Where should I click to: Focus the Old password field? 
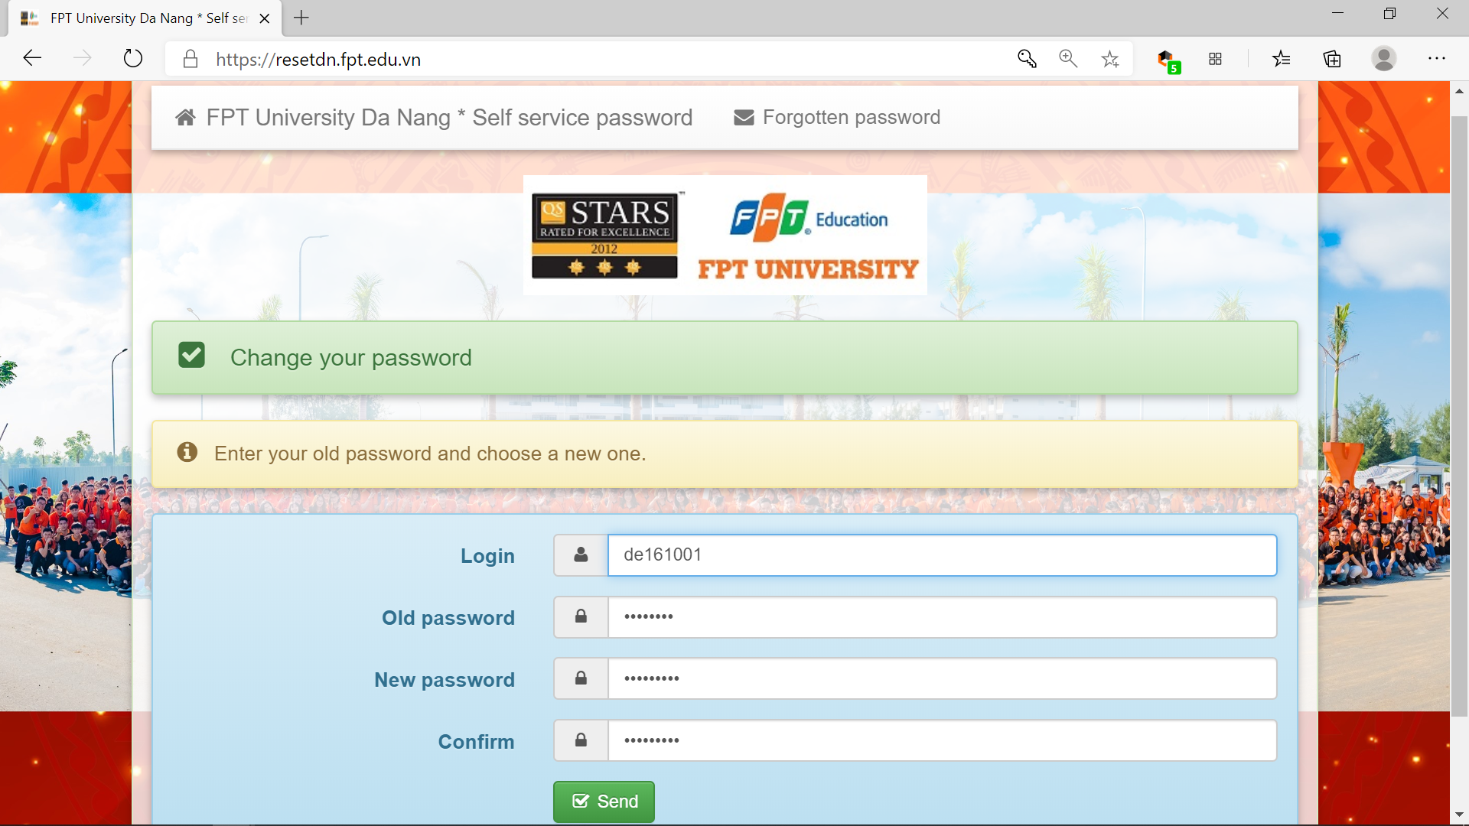point(941,617)
